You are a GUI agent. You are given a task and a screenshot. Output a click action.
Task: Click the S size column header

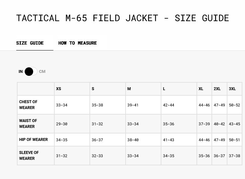[x=93, y=89]
